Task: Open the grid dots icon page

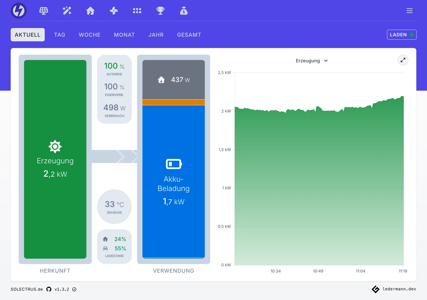Action: (x=137, y=11)
